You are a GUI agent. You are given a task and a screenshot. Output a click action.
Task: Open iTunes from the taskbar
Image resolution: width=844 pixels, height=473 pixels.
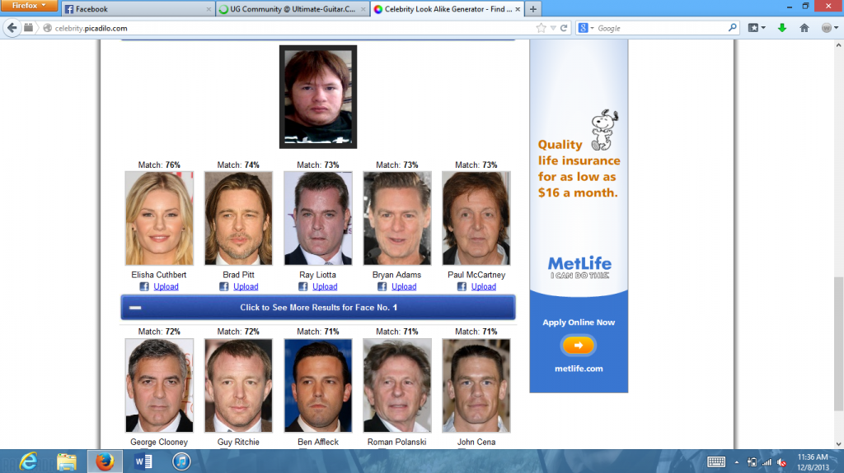[181, 461]
